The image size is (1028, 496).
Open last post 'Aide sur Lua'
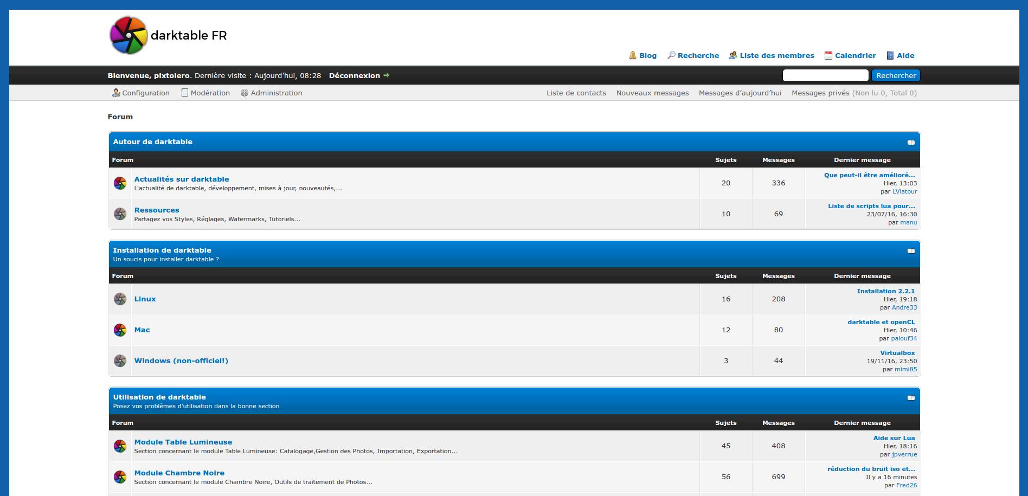coord(894,438)
